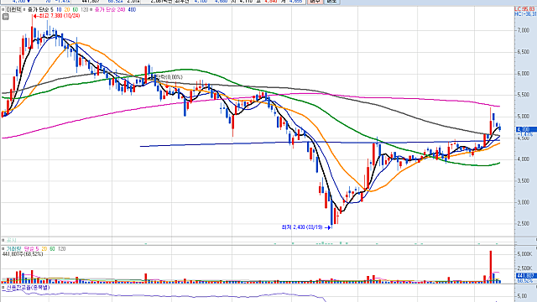Click the square marker of the 거래량 panel
537x302 pixels.
[x=3, y=249]
